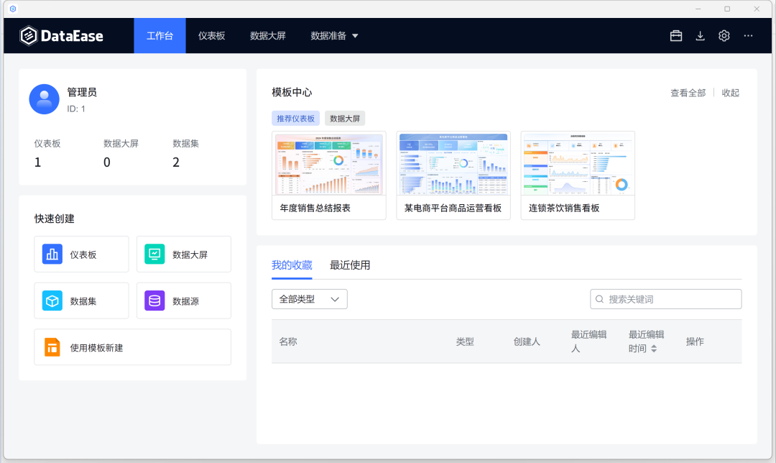Select the 仪表板 quick create icon
The image size is (776, 463).
pos(51,254)
